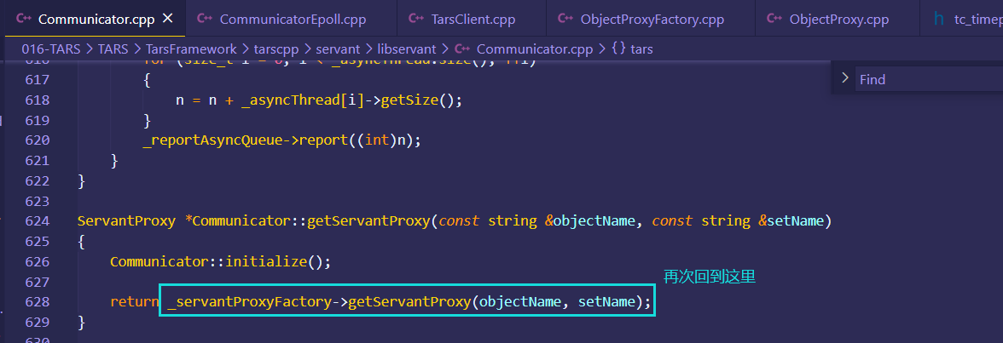Click Communicator.cpp in the breadcrumb

(x=535, y=49)
